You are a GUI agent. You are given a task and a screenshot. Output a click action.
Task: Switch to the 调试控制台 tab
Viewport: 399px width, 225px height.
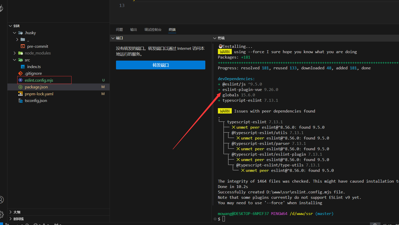(x=153, y=30)
